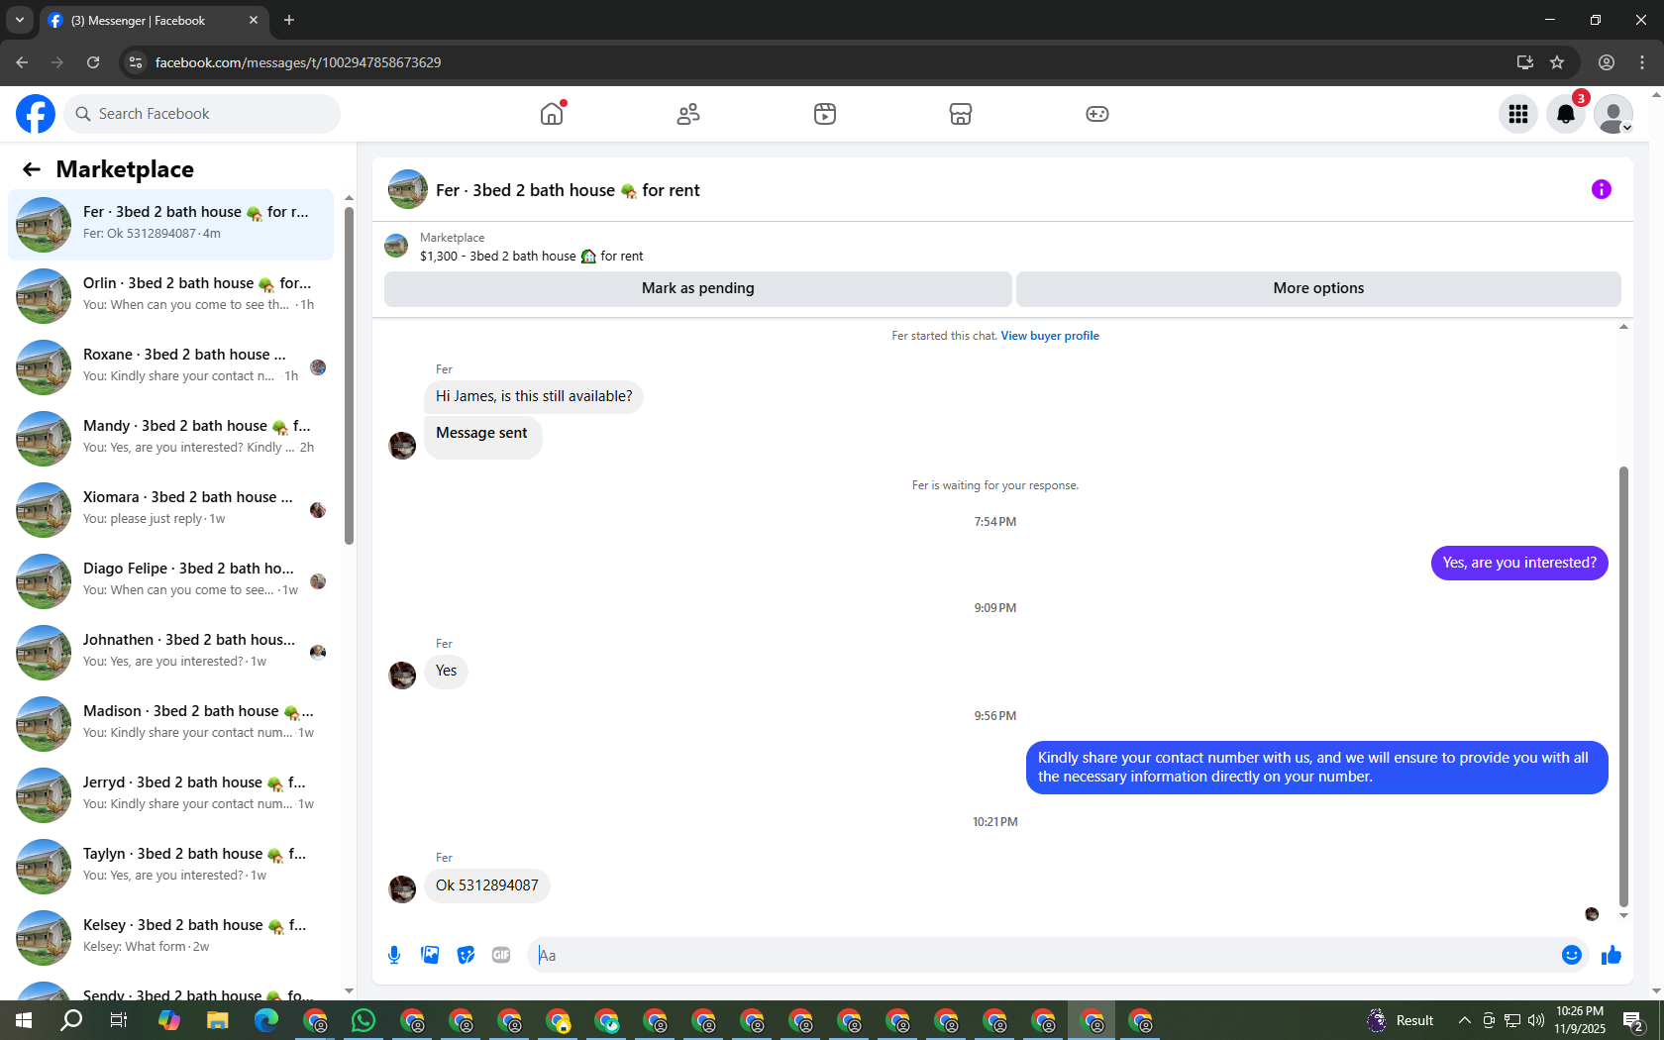Open the emoji picker
1664x1040 pixels.
tap(1572, 955)
